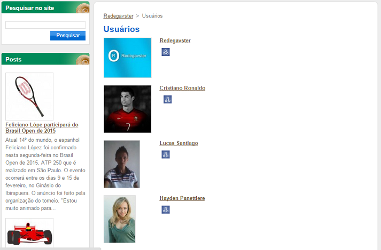
Task: Click the Redegavster logo avatar thumbnail
Action: coord(128,58)
